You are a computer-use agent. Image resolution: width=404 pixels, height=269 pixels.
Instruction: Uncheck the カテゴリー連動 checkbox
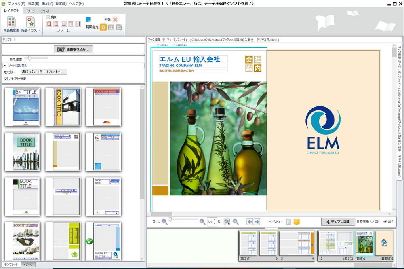click(x=6, y=78)
